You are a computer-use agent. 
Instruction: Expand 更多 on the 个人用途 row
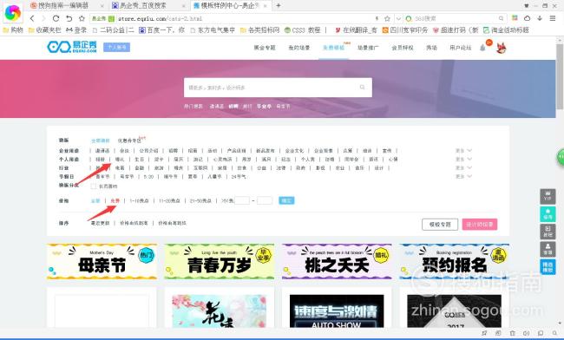point(463,160)
